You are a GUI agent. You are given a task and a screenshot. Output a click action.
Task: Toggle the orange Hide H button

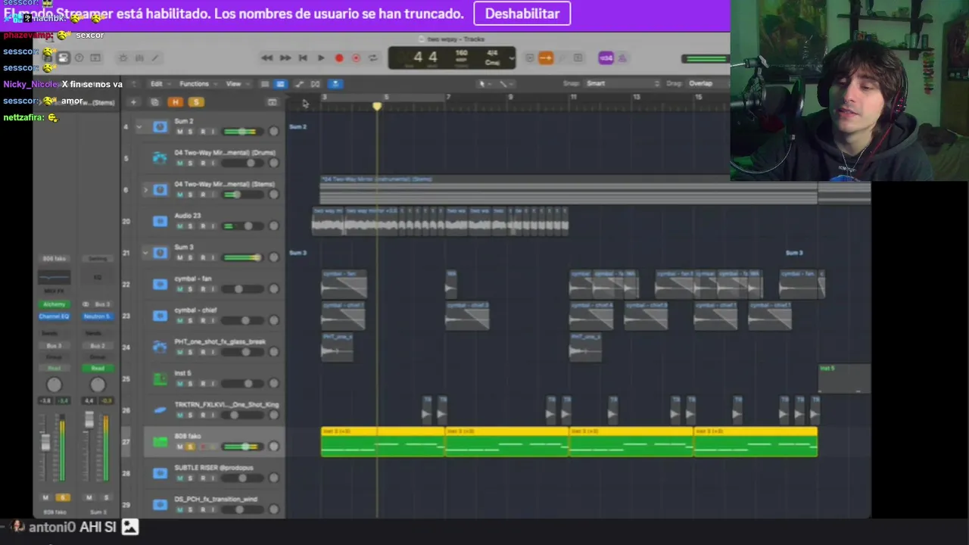pos(176,102)
